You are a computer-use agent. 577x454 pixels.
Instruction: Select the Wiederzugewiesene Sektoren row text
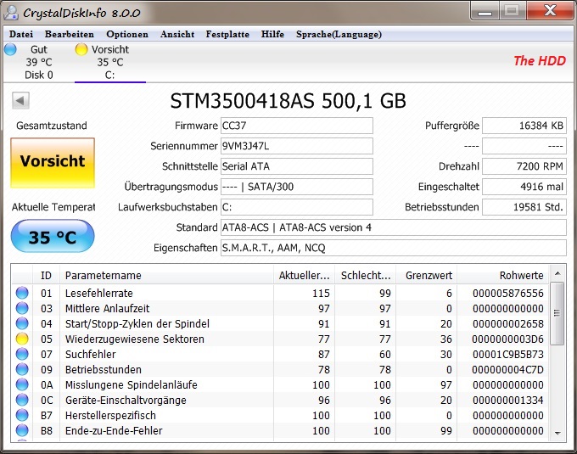coord(135,339)
